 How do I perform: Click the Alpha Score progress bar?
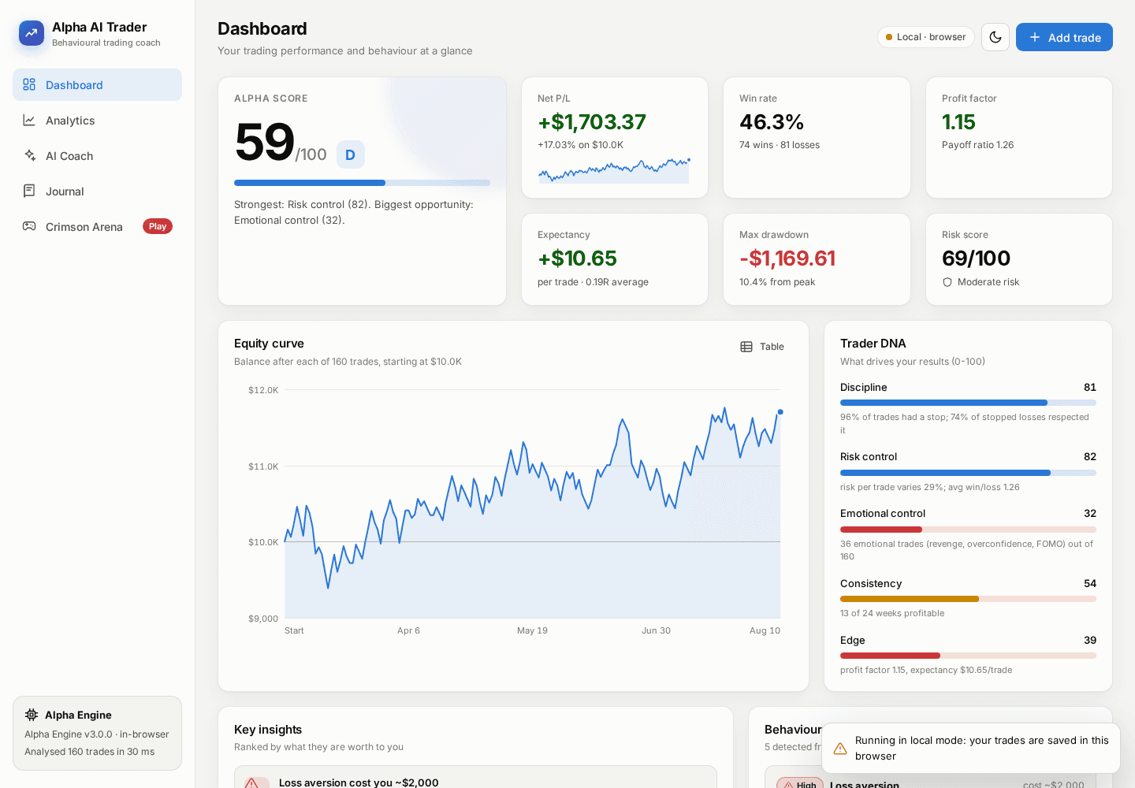pos(362,183)
